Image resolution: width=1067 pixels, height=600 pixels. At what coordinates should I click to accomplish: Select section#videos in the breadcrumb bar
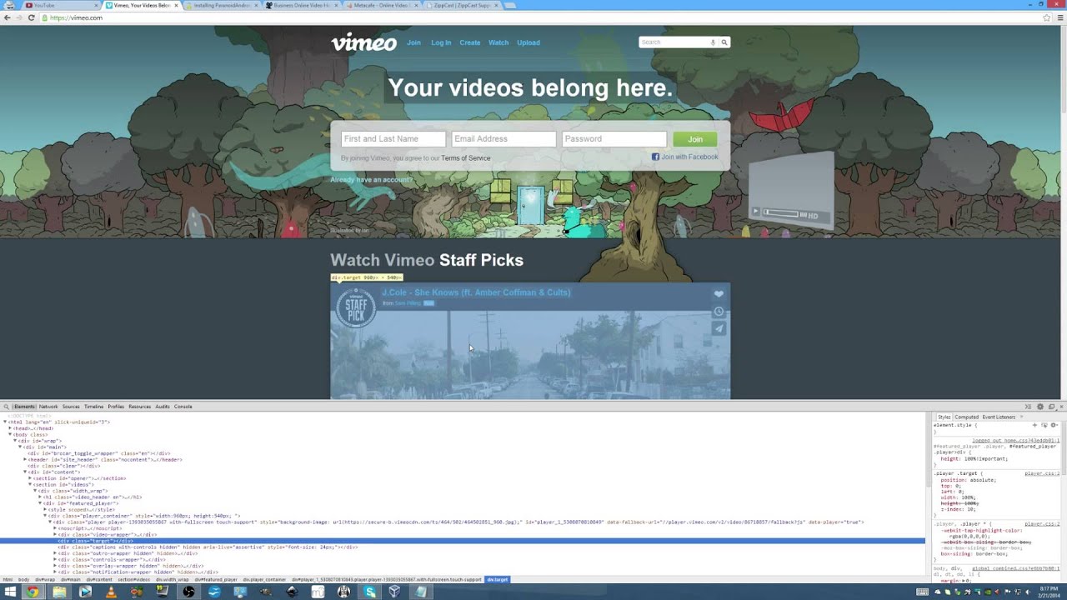[133, 579]
